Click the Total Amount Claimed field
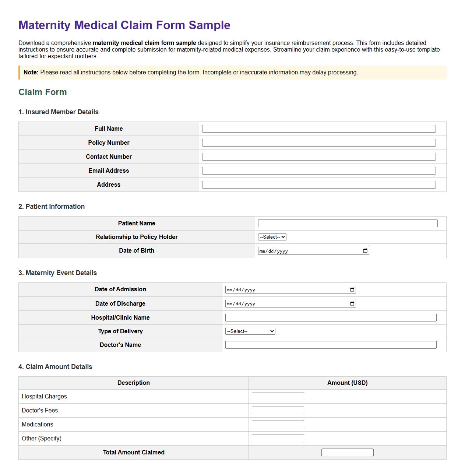The width and height of the screenshot is (465, 471). [347, 452]
